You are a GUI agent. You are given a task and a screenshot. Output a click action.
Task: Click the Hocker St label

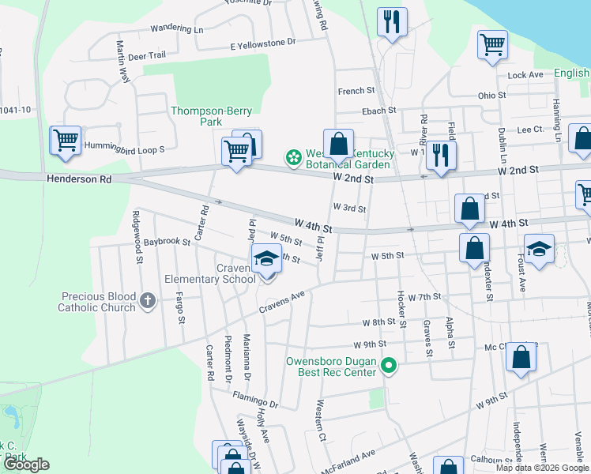coord(402,309)
